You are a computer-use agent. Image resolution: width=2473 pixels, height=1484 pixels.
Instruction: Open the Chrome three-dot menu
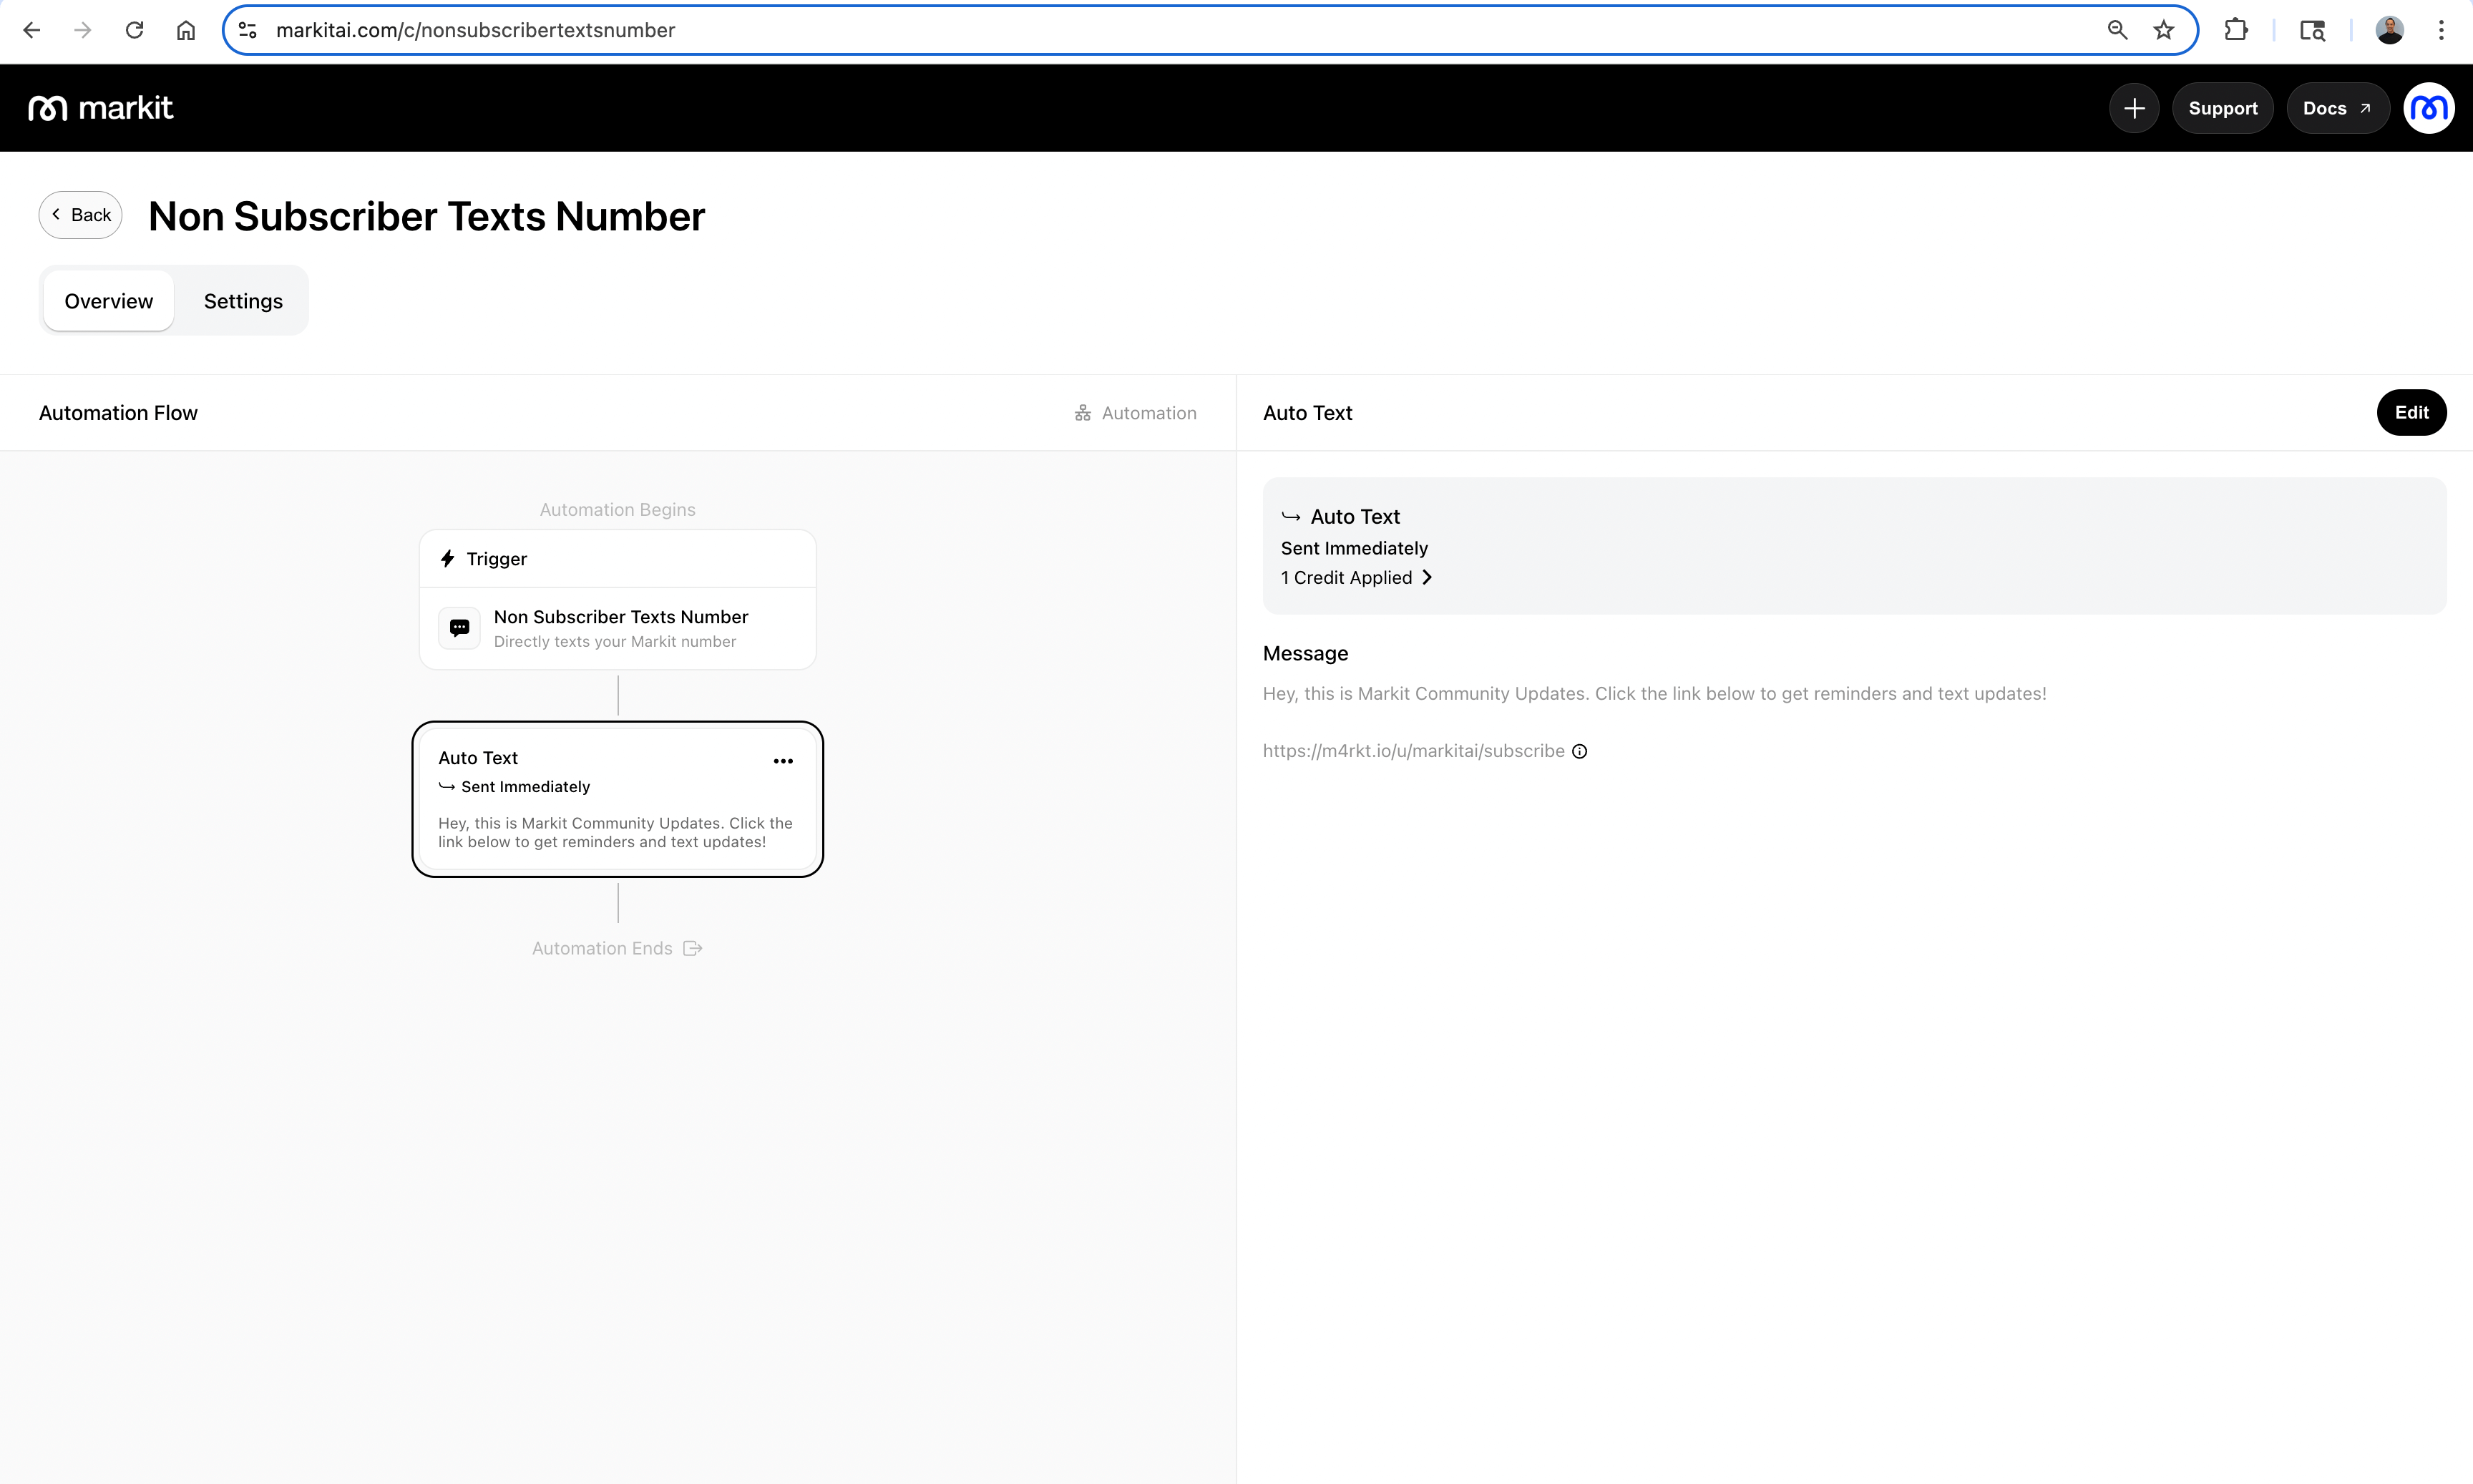point(2441,30)
